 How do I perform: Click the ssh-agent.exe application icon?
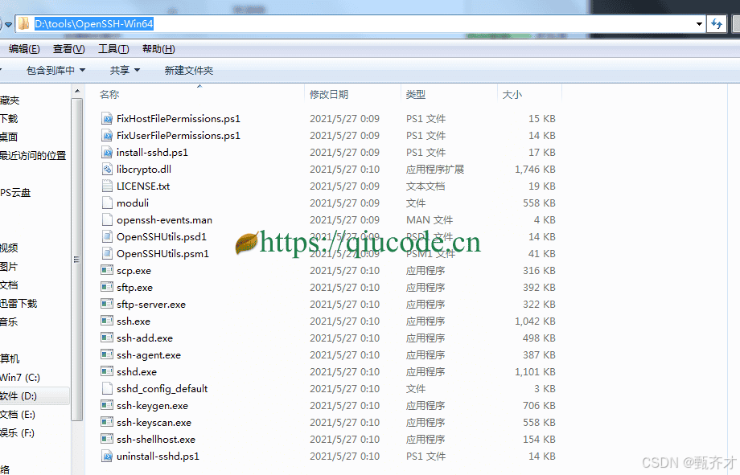107,354
